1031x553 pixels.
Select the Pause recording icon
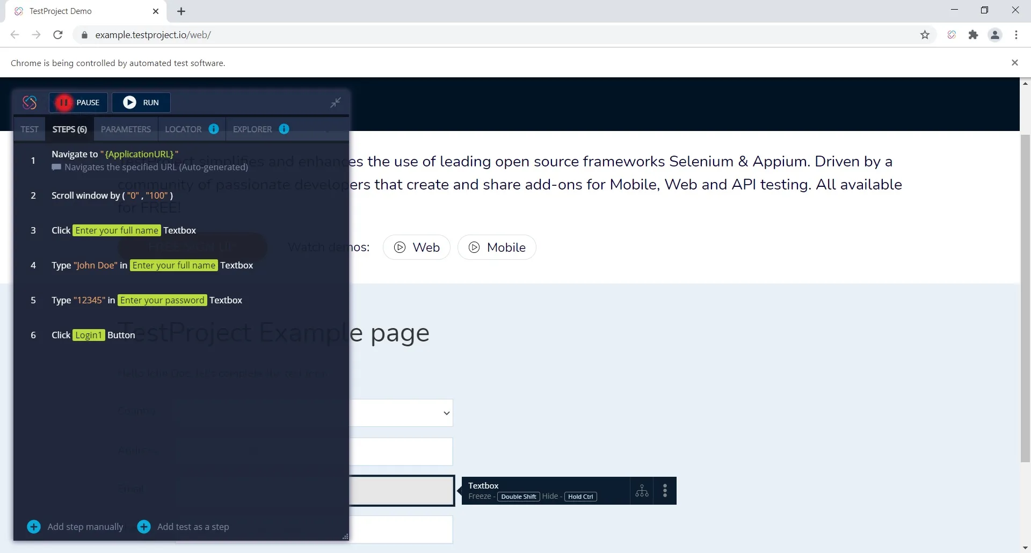pos(63,103)
